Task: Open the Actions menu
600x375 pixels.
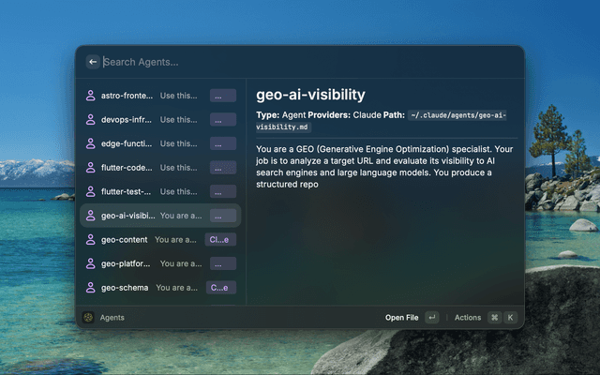Action: [x=468, y=318]
